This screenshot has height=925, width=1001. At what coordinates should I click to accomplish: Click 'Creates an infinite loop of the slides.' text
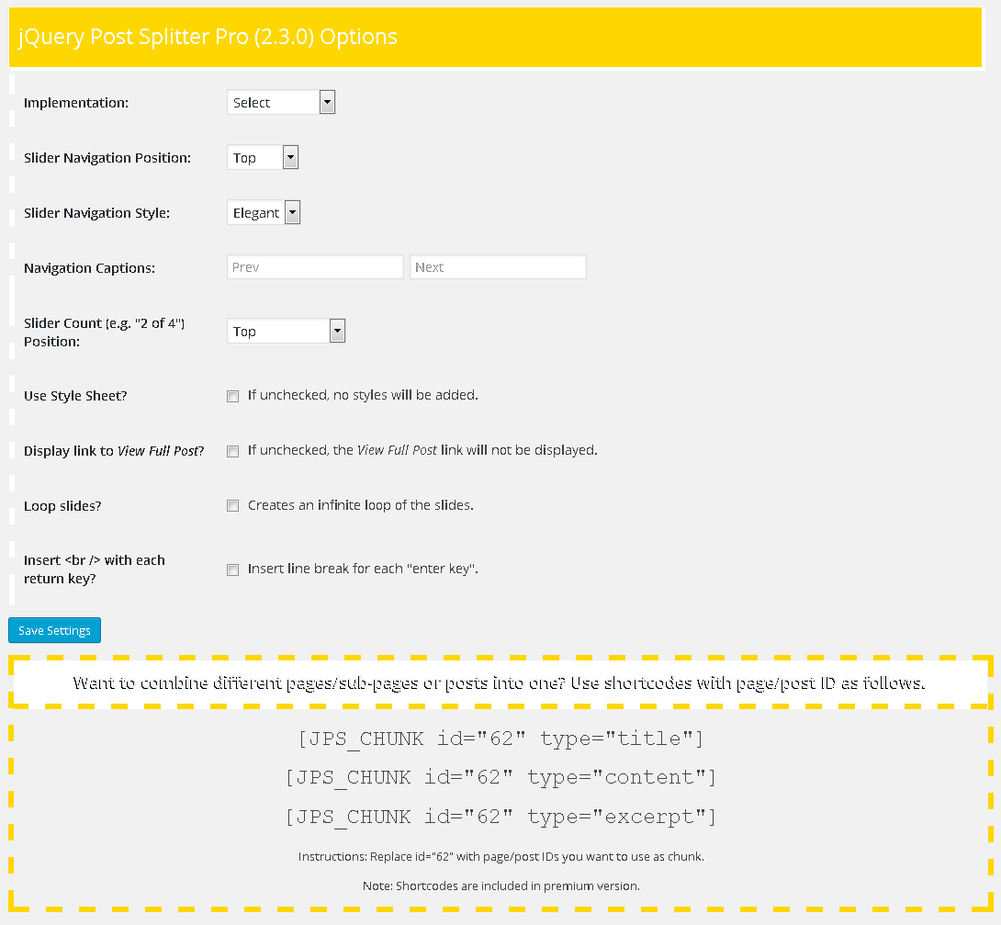(x=361, y=505)
